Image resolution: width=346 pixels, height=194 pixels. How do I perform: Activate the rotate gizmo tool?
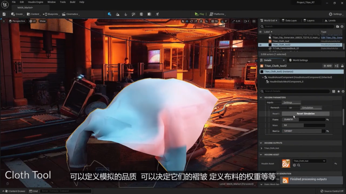[x=191, y=21]
